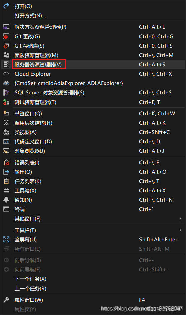Click the 属性窗口 wrench icon
The height and width of the screenshot is (315, 186).
point(6,300)
